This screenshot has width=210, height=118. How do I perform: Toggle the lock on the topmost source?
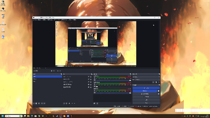pyautogui.click(x=91, y=77)
